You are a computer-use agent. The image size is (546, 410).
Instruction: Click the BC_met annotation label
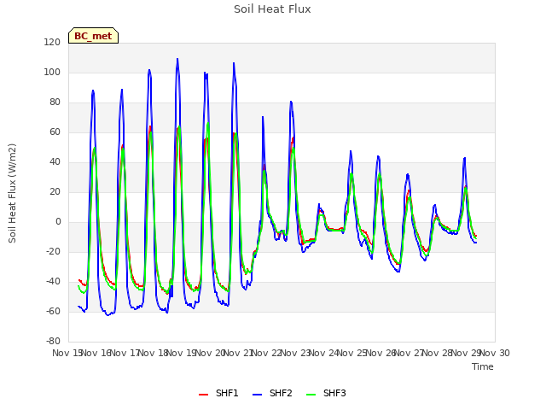point(93,36)
